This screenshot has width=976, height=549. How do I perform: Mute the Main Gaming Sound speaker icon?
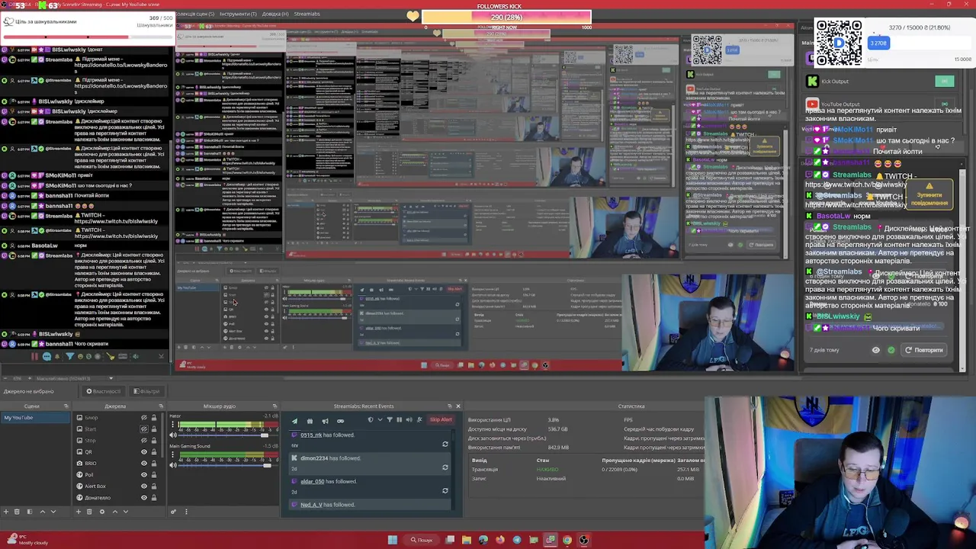click(173, 465)
